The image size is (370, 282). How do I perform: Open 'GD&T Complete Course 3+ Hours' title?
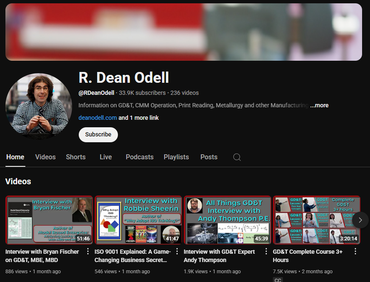[307, 256]
